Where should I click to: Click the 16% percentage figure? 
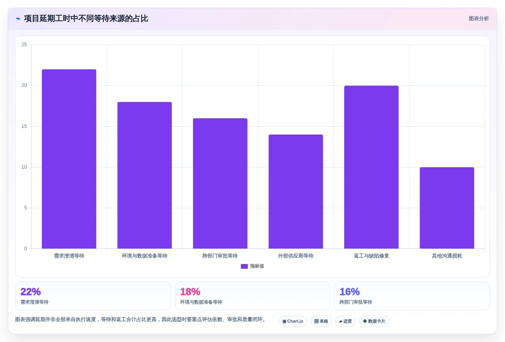pos(350,292)
